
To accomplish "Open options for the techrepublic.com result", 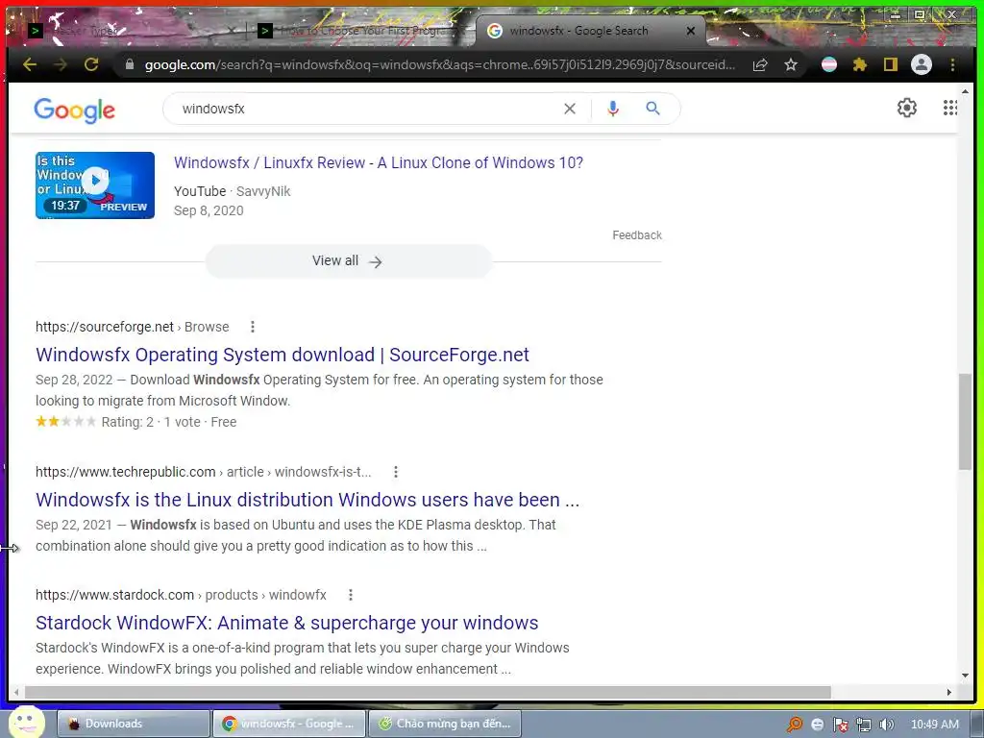I will (395, 472).
